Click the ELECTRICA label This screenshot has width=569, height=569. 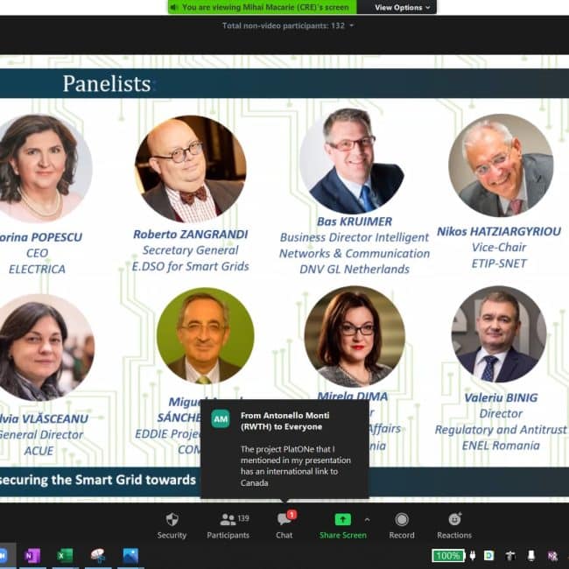pos(37,270)
